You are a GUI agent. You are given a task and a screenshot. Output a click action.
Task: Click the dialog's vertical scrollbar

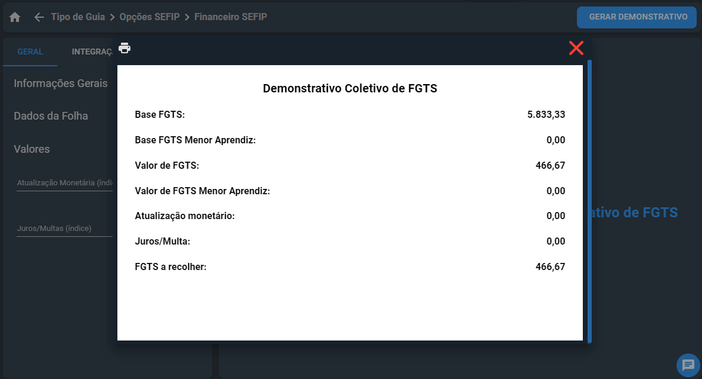pyautogui.click(x=589, y=201)
